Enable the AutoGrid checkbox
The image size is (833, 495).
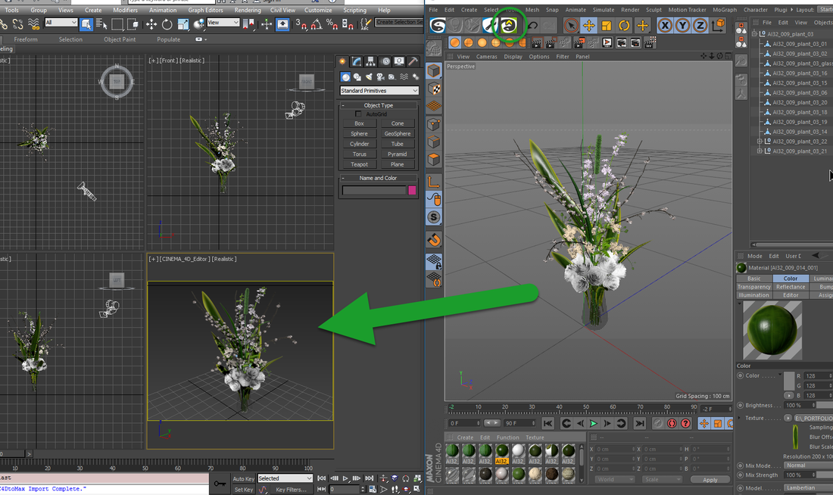[359, 114]
